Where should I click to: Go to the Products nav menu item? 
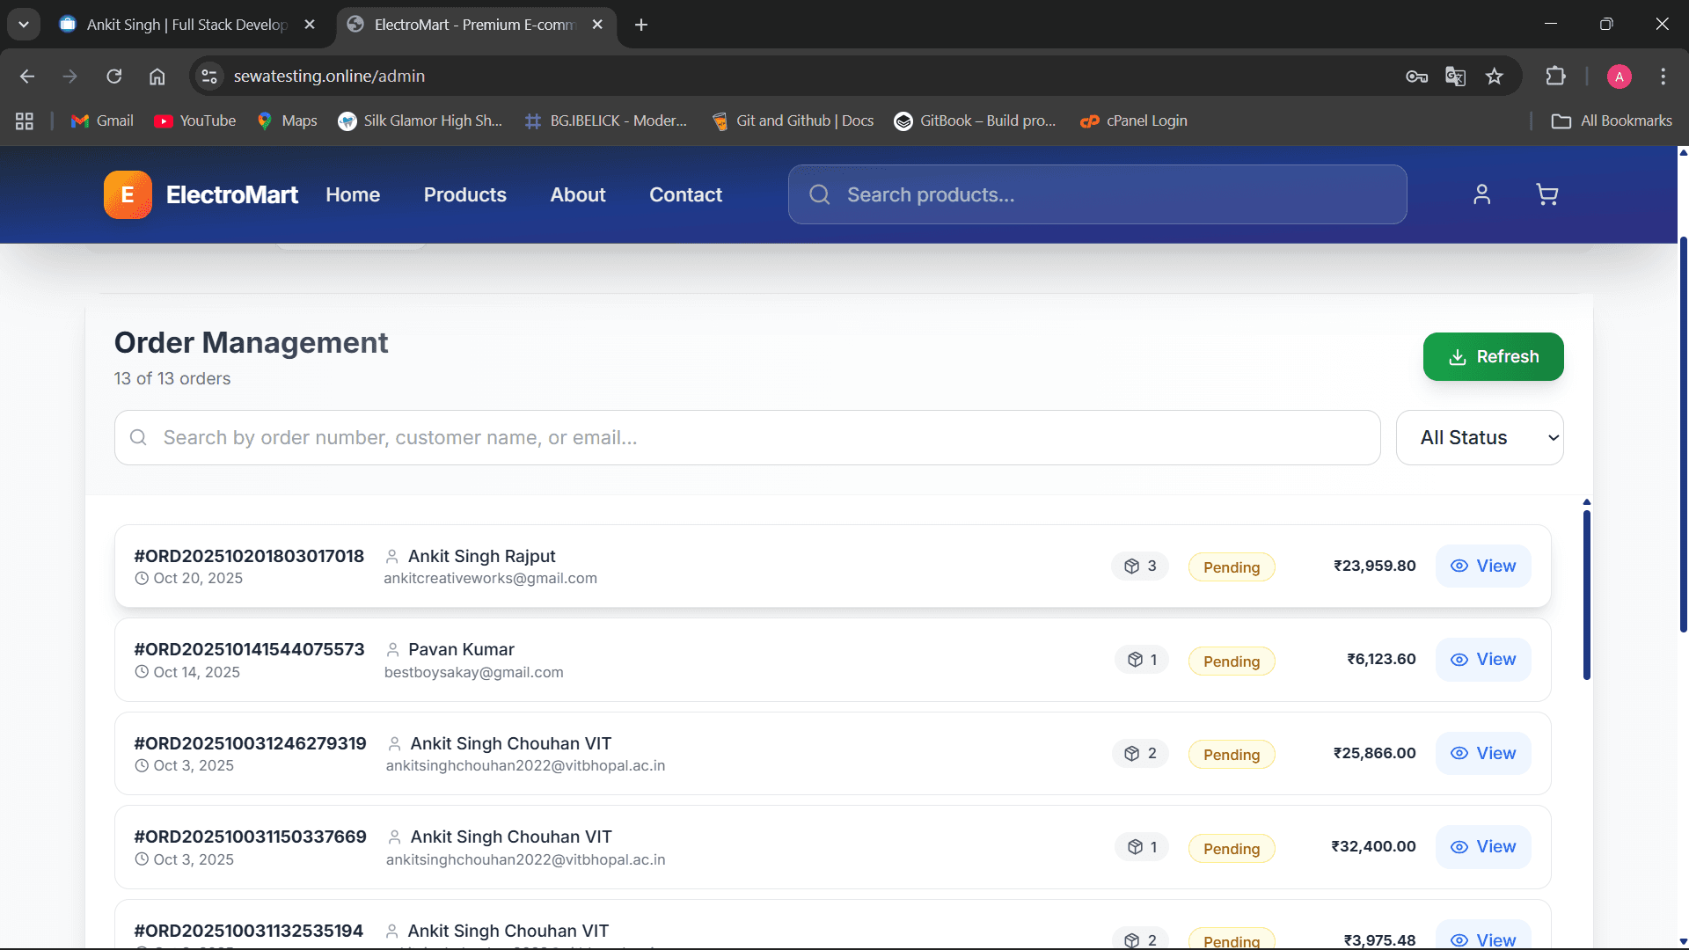464,194
